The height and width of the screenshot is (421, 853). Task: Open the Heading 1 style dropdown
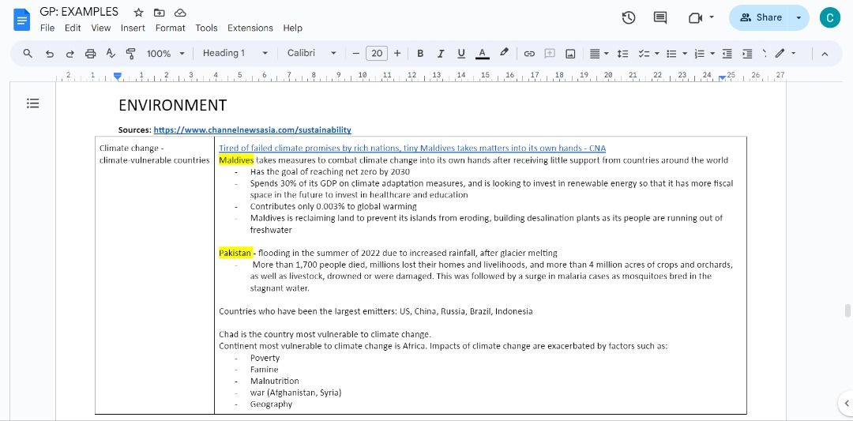[235, 53]
